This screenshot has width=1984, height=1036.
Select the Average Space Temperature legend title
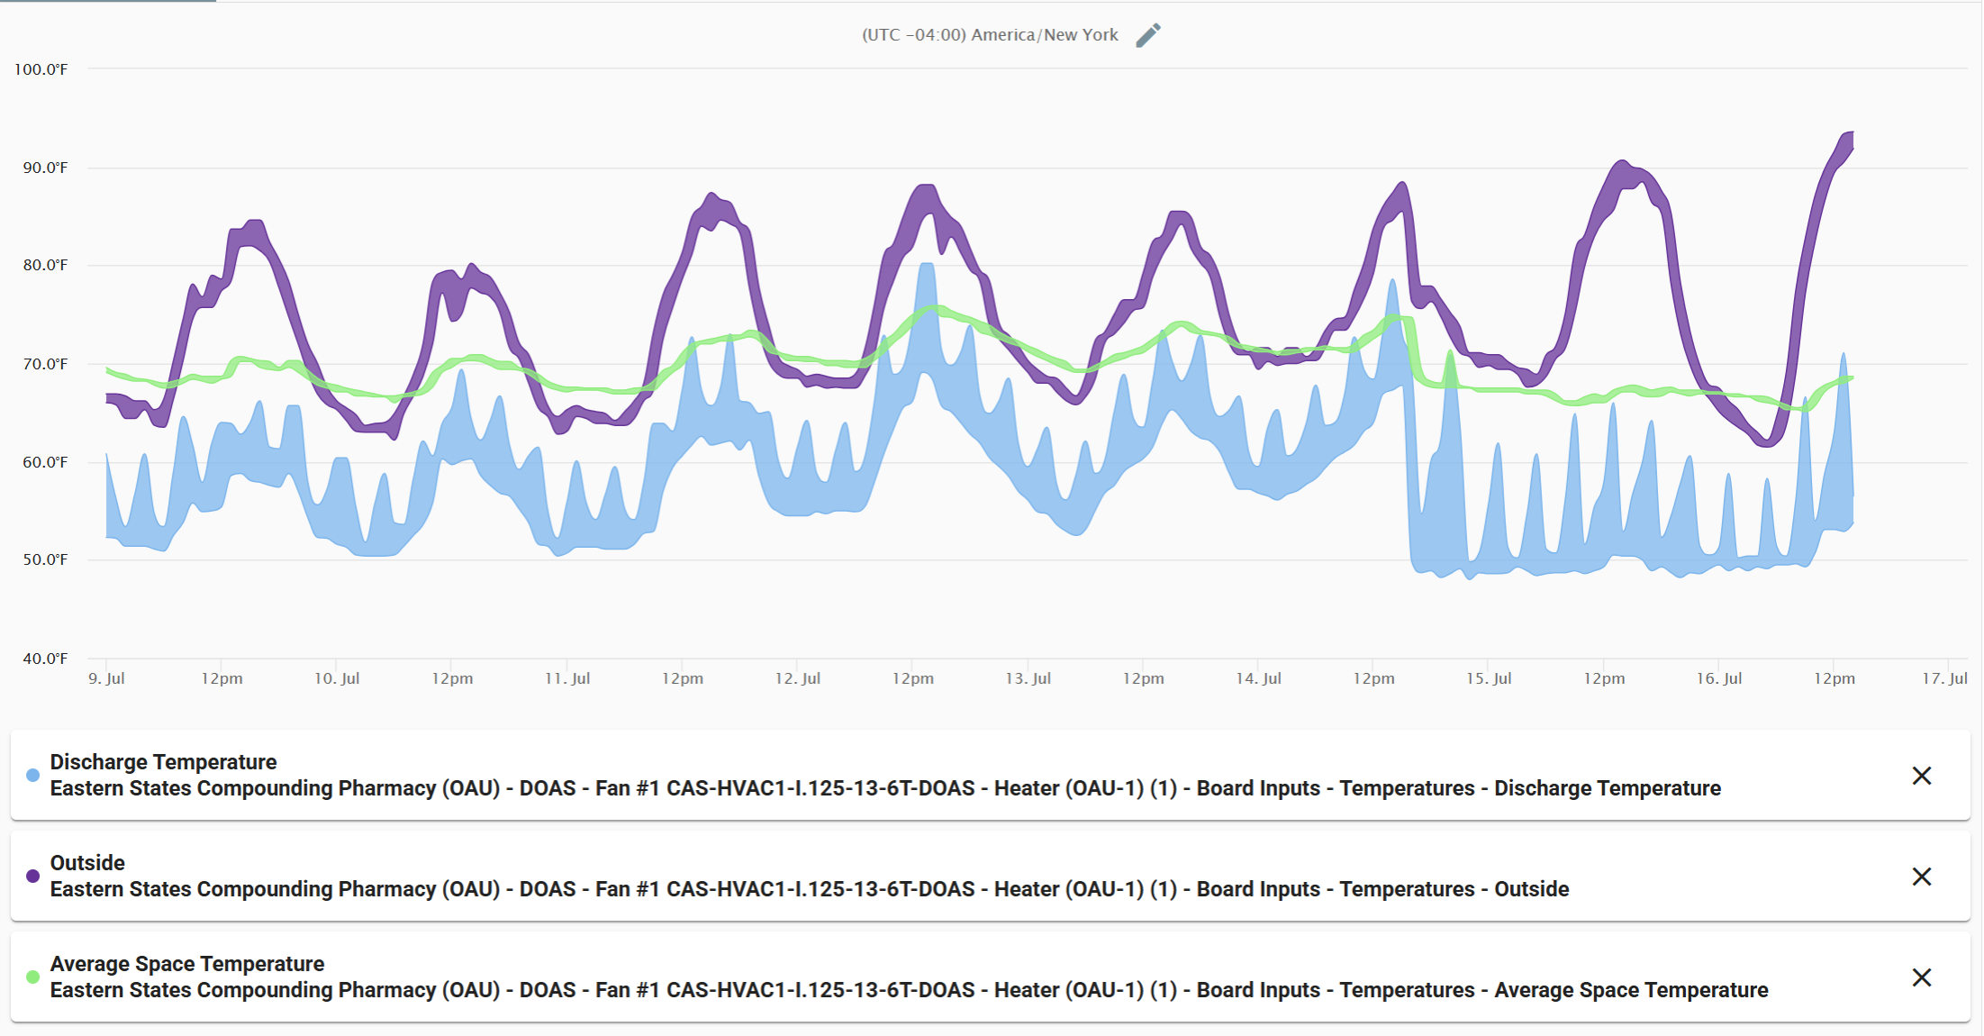[x=187, y=964]
